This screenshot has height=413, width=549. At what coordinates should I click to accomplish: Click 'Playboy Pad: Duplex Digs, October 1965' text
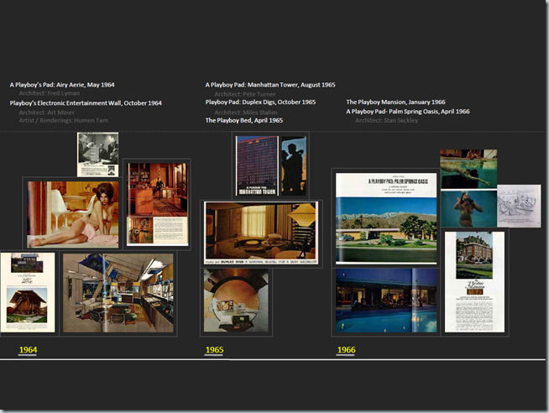coord(260,102)
